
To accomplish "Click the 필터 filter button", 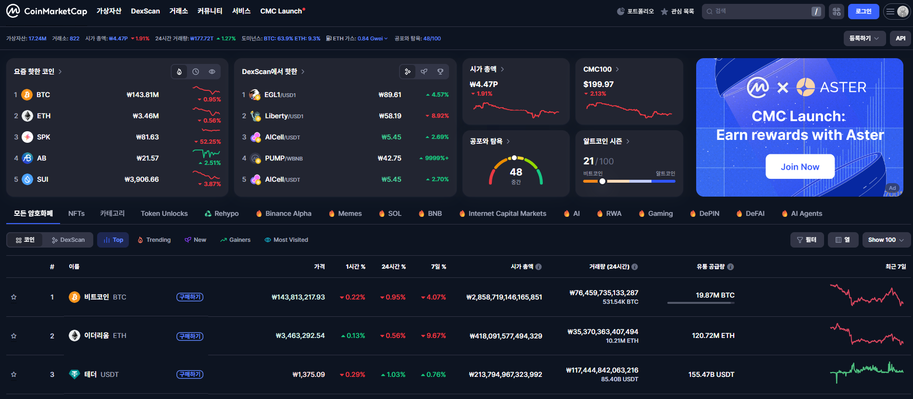I will click(807, 240).
